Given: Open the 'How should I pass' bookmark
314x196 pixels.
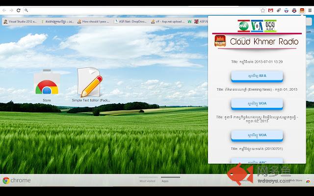Looking at the screenshot, I should 93,22.
